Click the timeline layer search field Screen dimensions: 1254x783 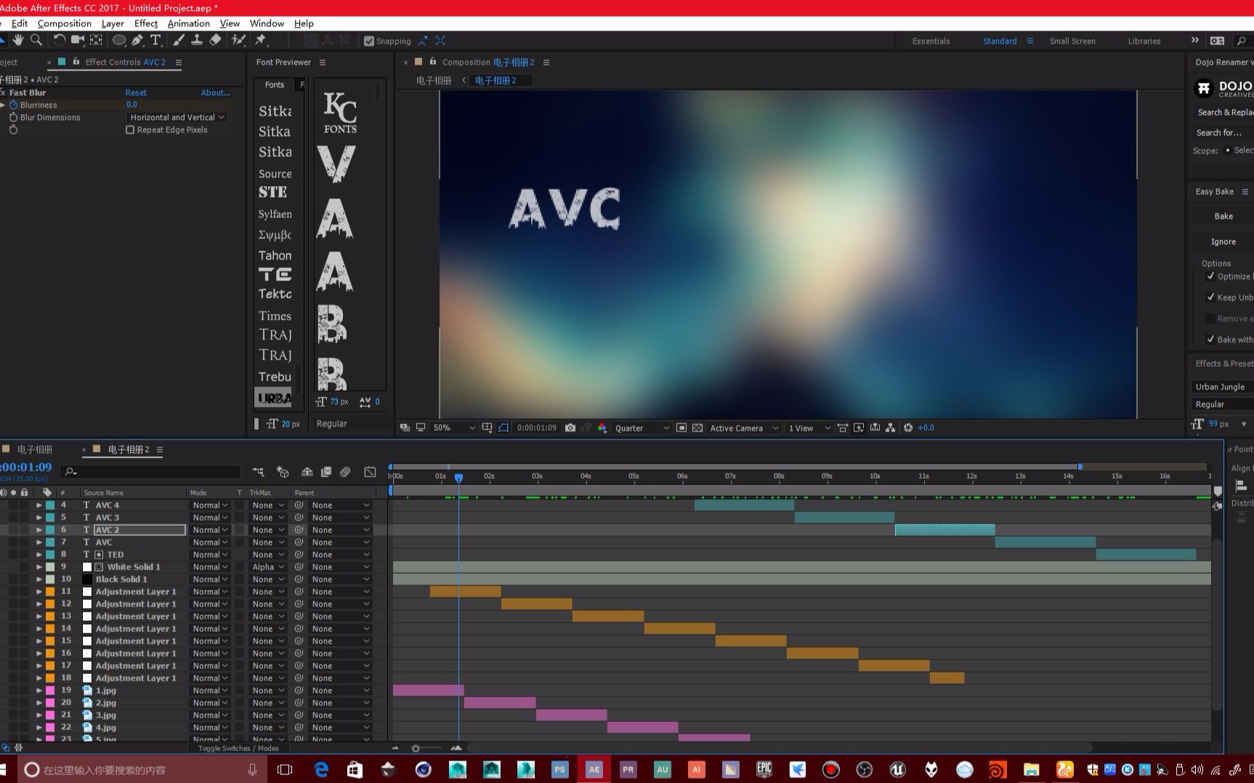click(150, 472)
